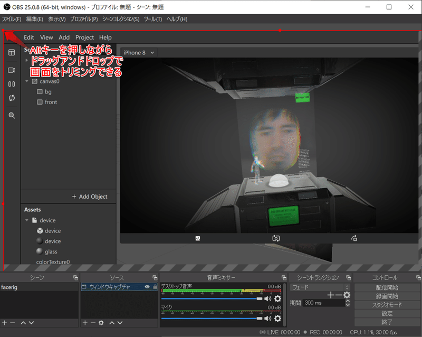Open the 表示(V) menu

point(57,19)
